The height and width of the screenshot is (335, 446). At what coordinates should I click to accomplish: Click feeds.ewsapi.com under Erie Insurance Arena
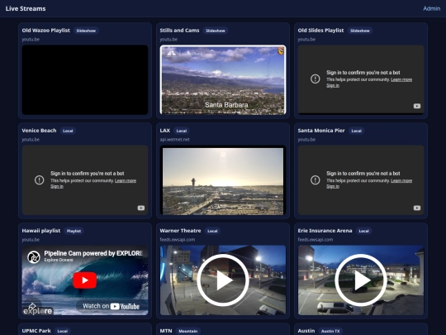[x=316, y=240]
